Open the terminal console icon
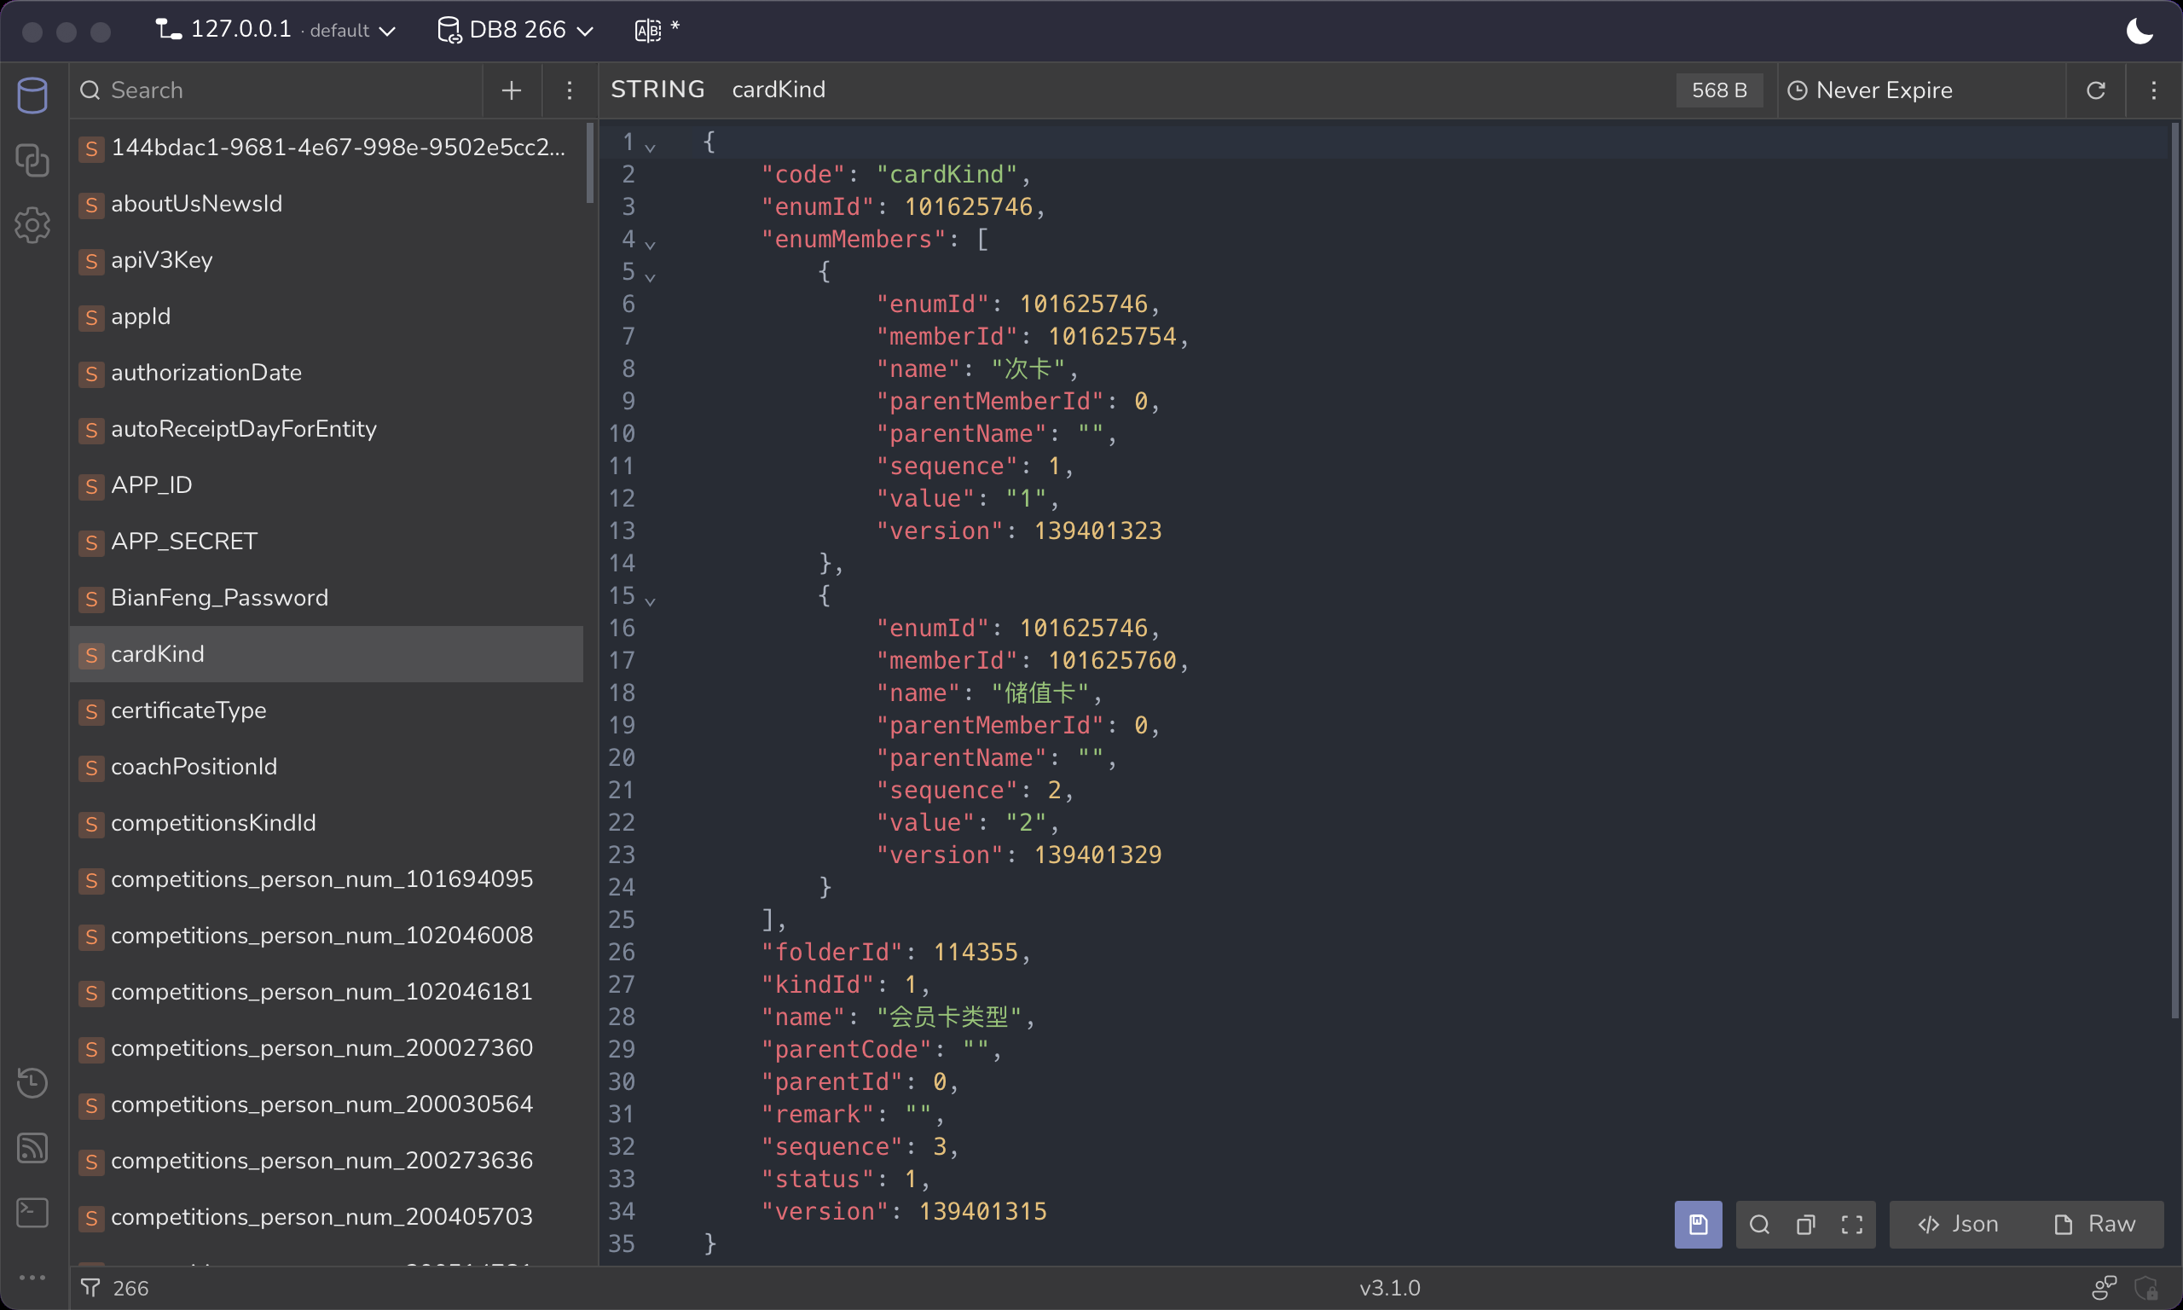This screenshot has height=1310, width=2183. pyautogui.click(x=32, y=1212)
